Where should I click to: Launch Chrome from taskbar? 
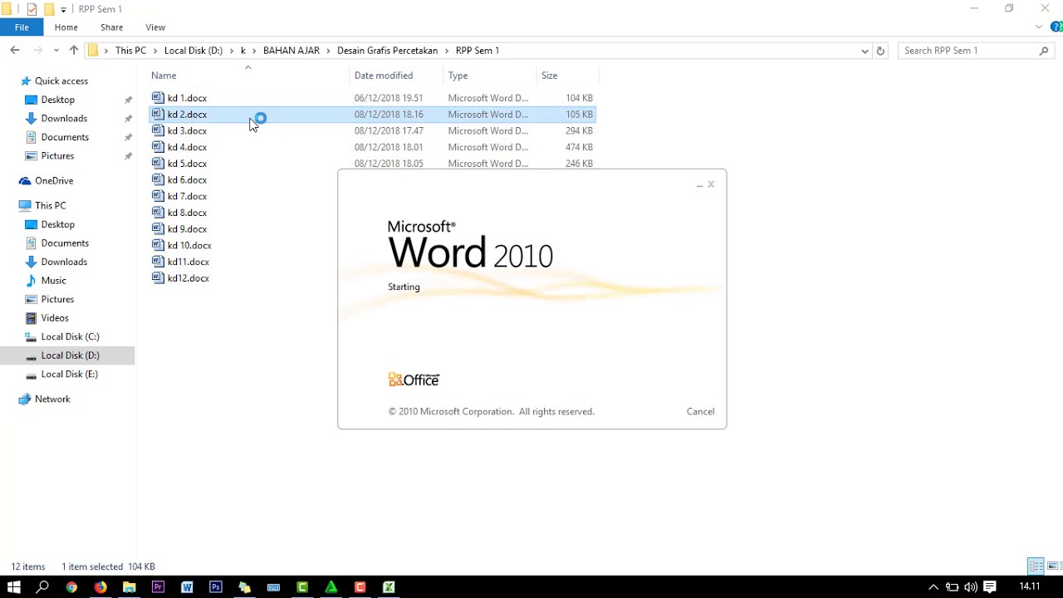[x=71, y=587]
